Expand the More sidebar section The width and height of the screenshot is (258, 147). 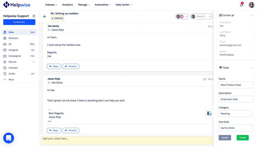coord(11,80)
